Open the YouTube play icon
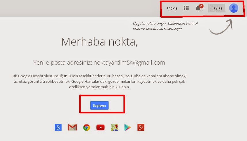The width and height of the screenshot is (247, 141). (x=100, y=127)
